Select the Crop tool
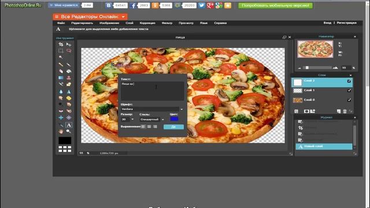 click(x=61, y=44)
